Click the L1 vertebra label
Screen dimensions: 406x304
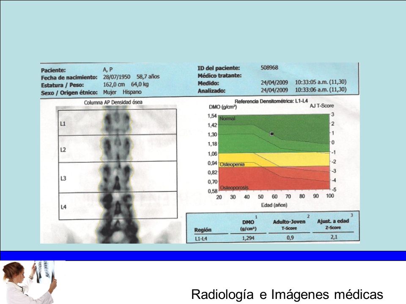tap(63, 124)
